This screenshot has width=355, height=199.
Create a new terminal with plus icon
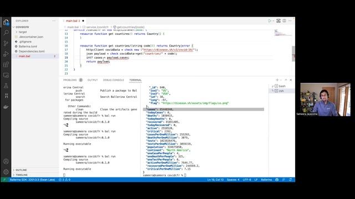coord(277,80)
